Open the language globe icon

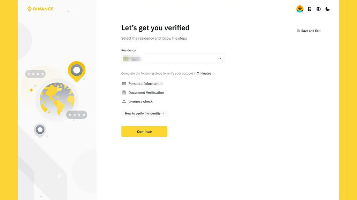coord(318,9)
